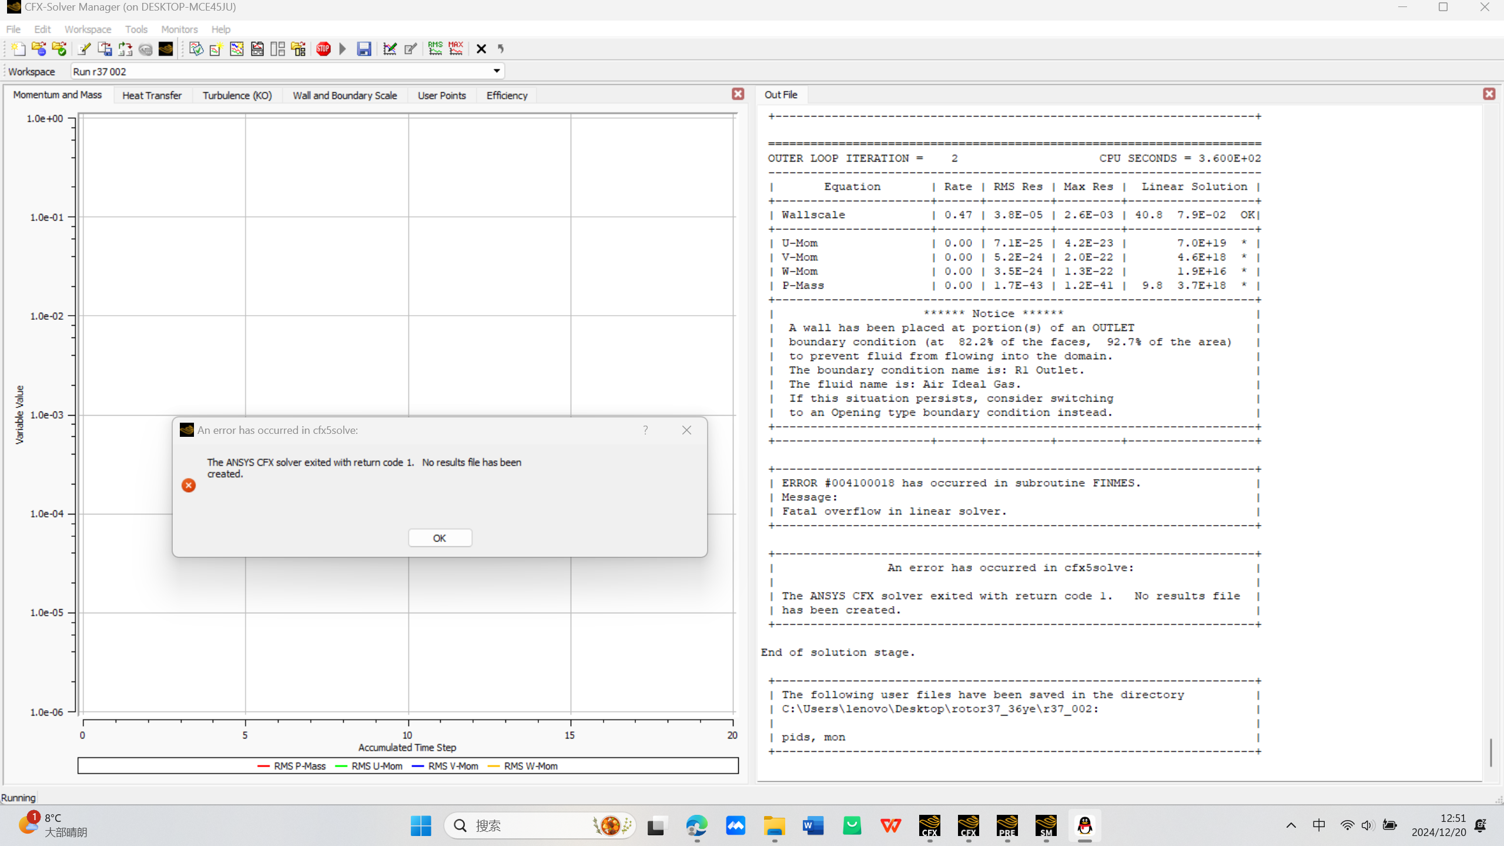Close the Out File panel with red X
The height and width of the screenshot is (846, 1504).
(x=1489, y=94)
